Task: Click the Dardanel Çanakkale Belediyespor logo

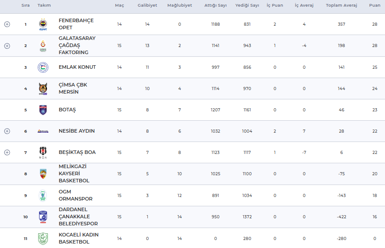Action: click(x=43, y=217)
